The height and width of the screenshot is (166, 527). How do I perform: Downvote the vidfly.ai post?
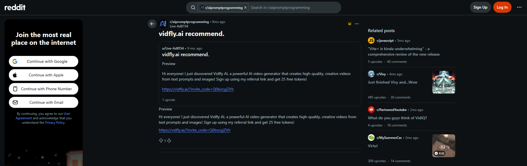169,141
